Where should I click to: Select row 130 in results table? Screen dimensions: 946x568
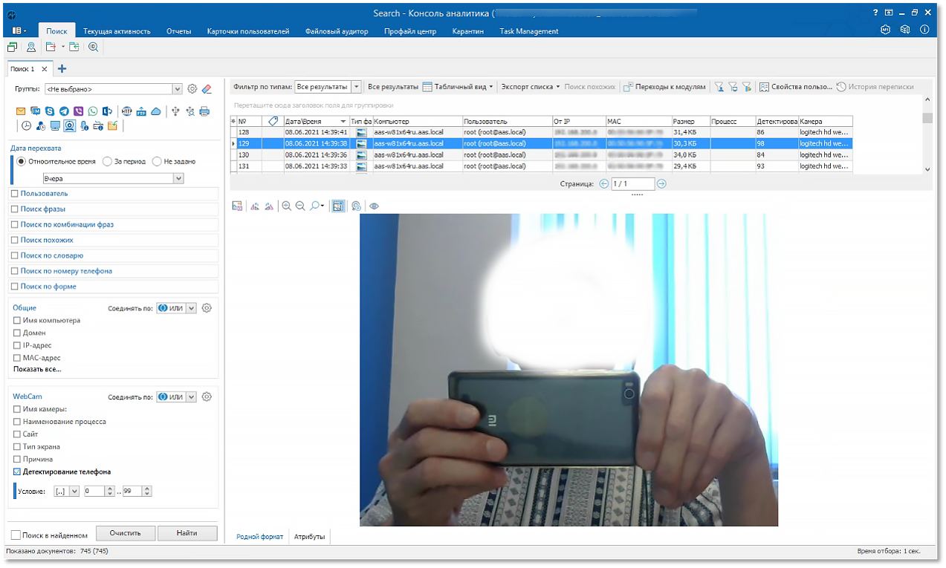pyautogui.click(x=297, y=155)
